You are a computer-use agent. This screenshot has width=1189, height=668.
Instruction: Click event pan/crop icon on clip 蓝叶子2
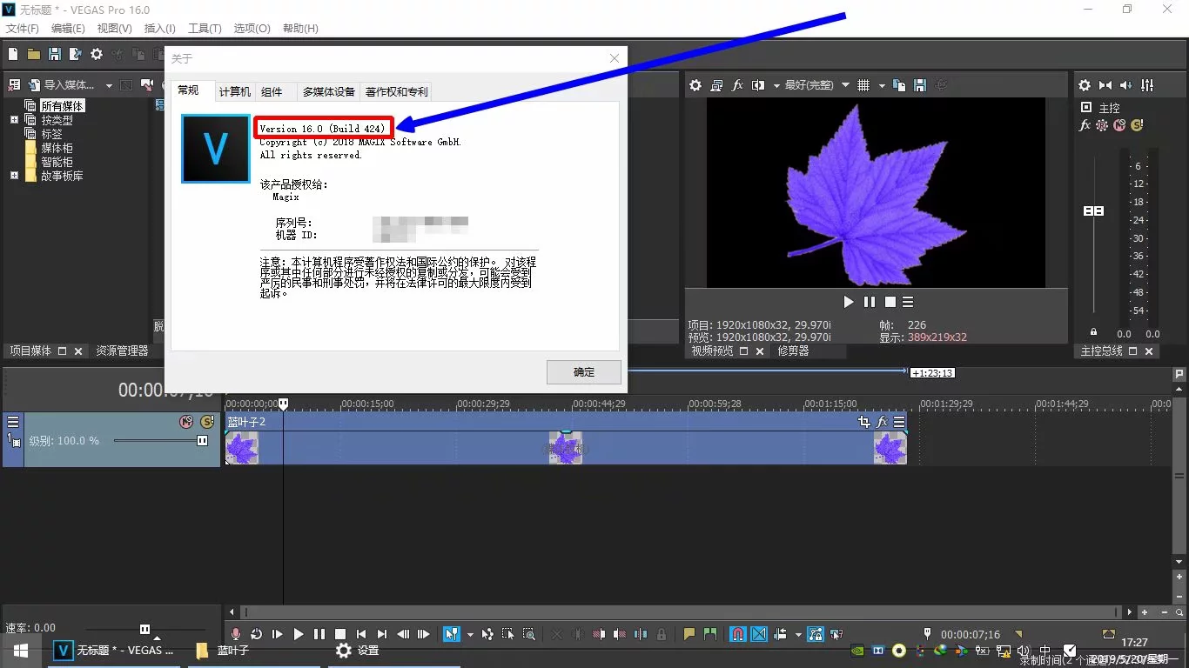(x=863, y=422)
